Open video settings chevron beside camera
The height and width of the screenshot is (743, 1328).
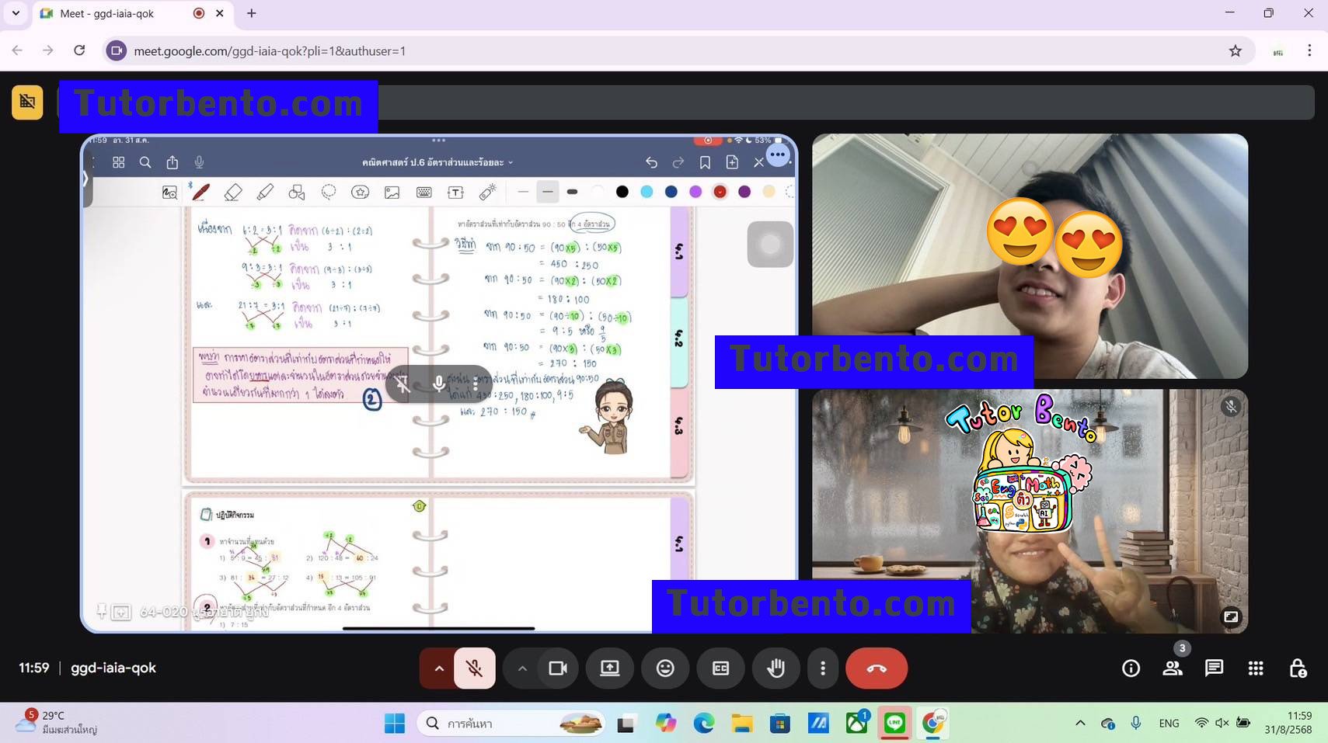[522, 668]
